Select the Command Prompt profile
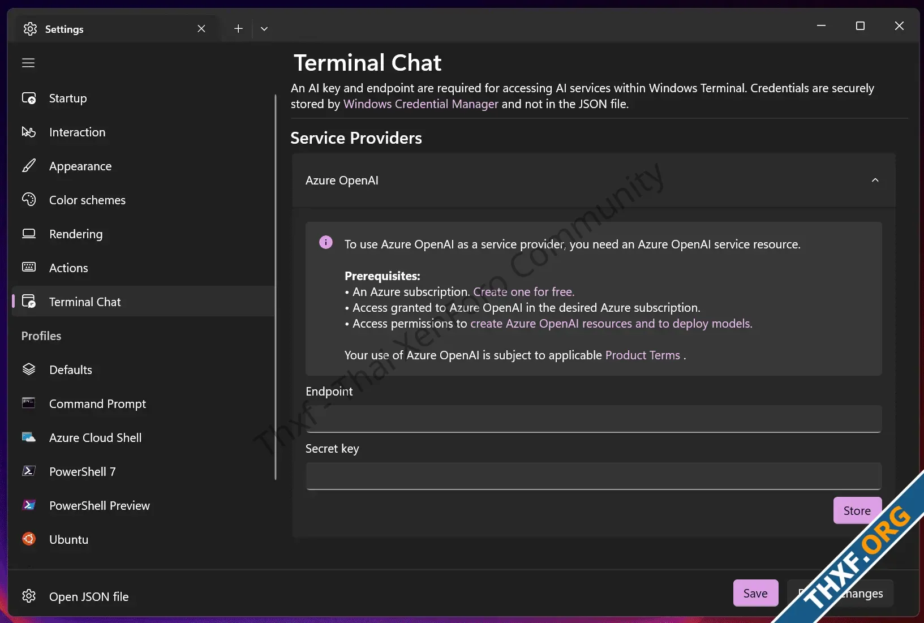 [x=143, y=403]
